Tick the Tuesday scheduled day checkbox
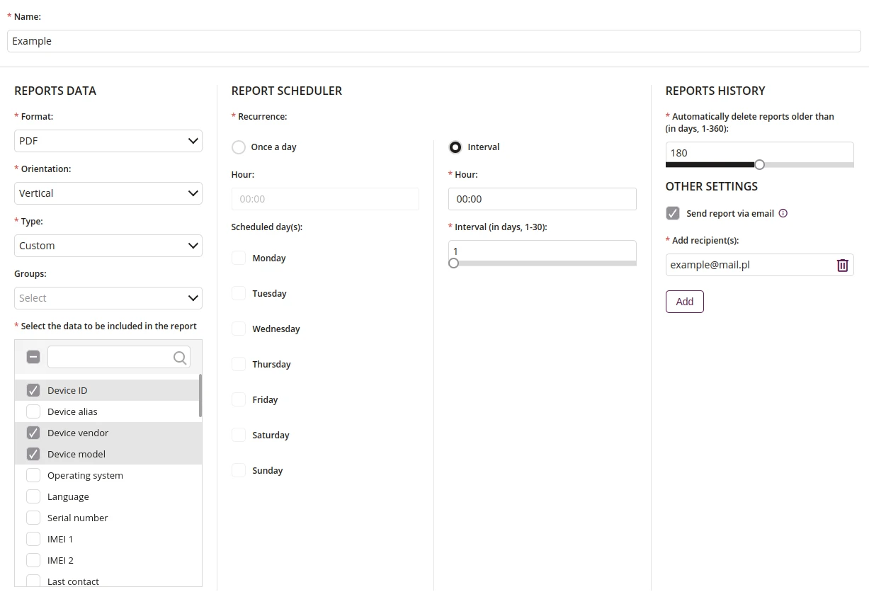The image size is (869, 592). coord(239,293)
